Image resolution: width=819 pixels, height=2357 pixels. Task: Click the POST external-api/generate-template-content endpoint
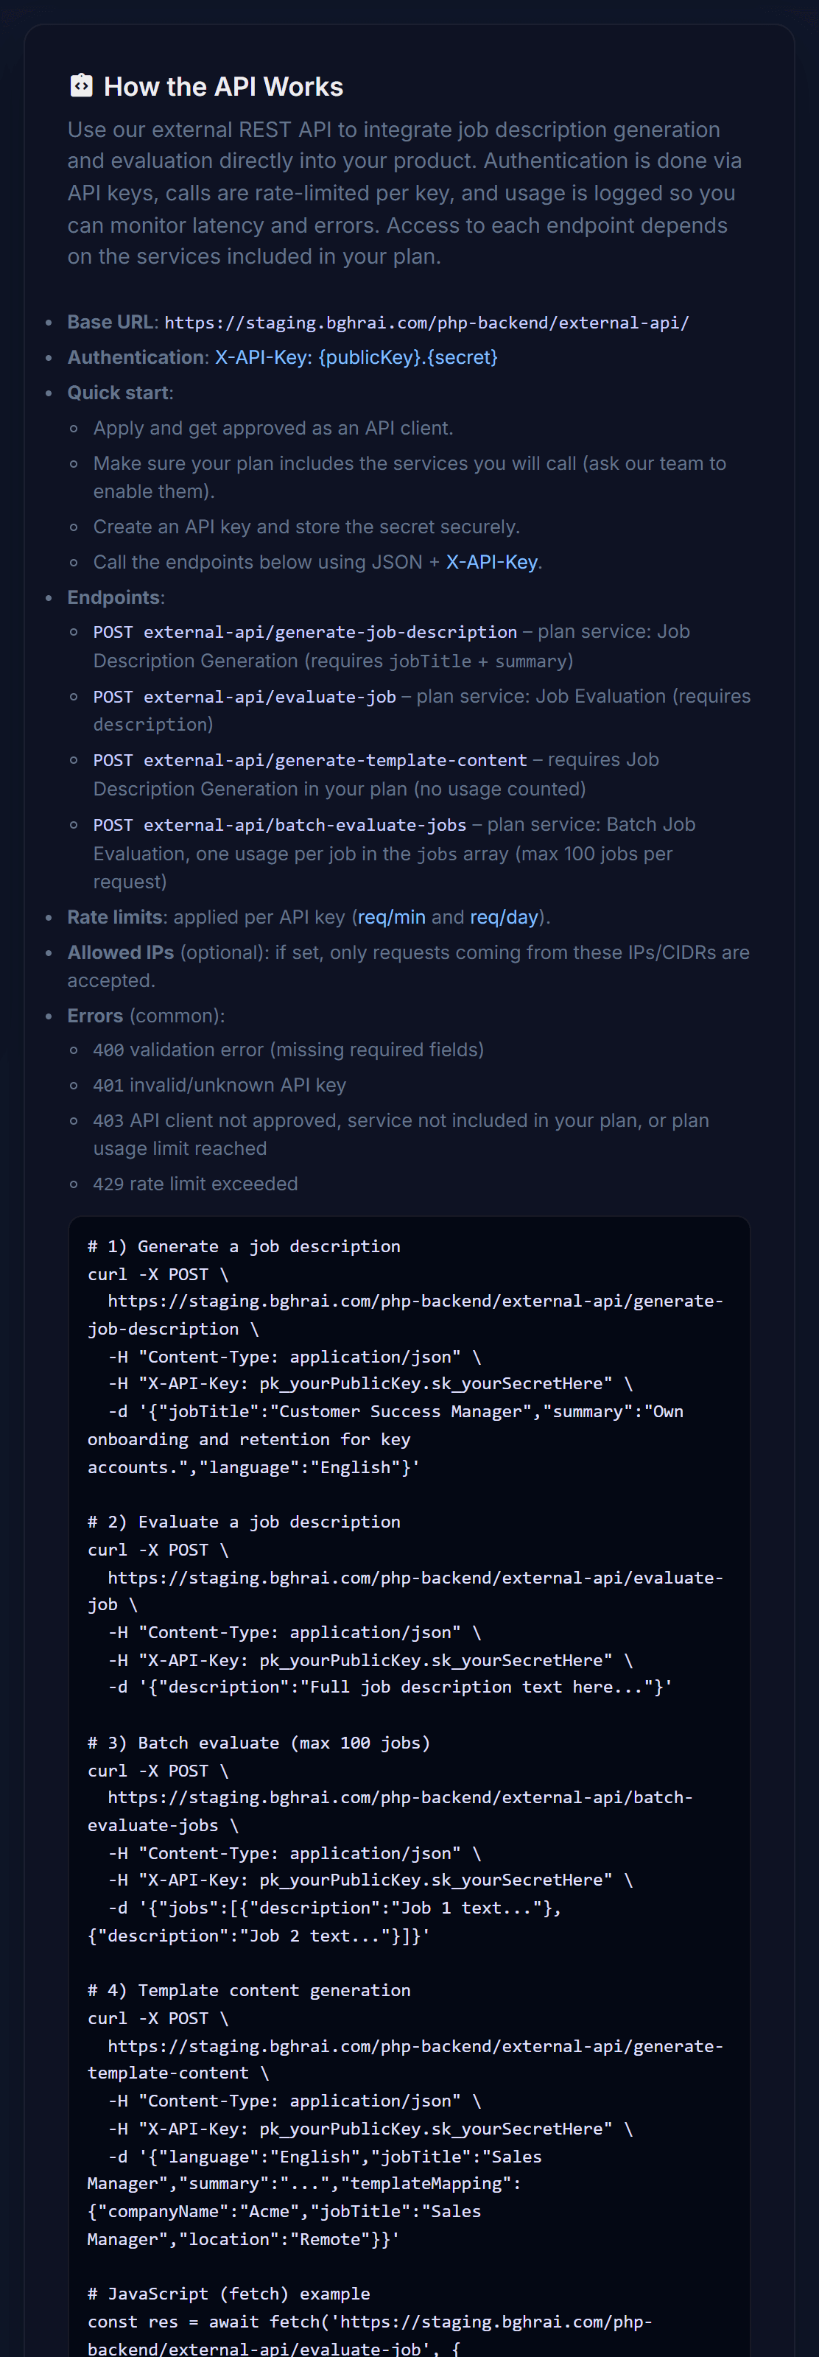pos(310,760)
